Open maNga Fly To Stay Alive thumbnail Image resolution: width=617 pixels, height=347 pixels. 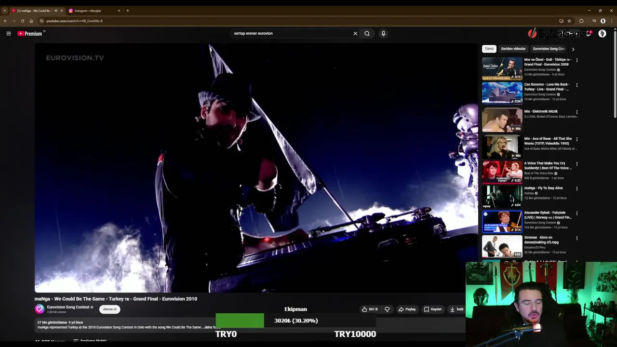502,197
